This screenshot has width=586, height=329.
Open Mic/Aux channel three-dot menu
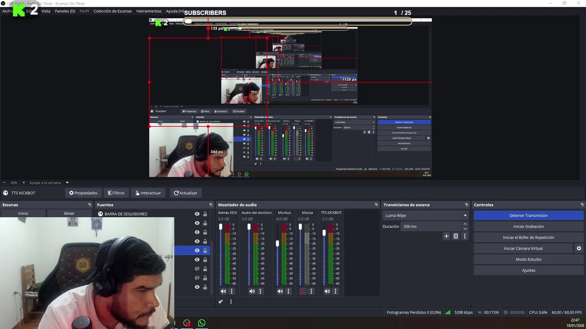pyautogui.click(x=288, y=291)
